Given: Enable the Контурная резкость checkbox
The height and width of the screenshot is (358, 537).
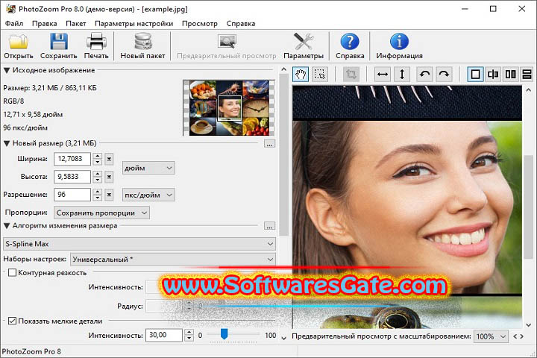Looking at the screenshot, I should (13, 273).
